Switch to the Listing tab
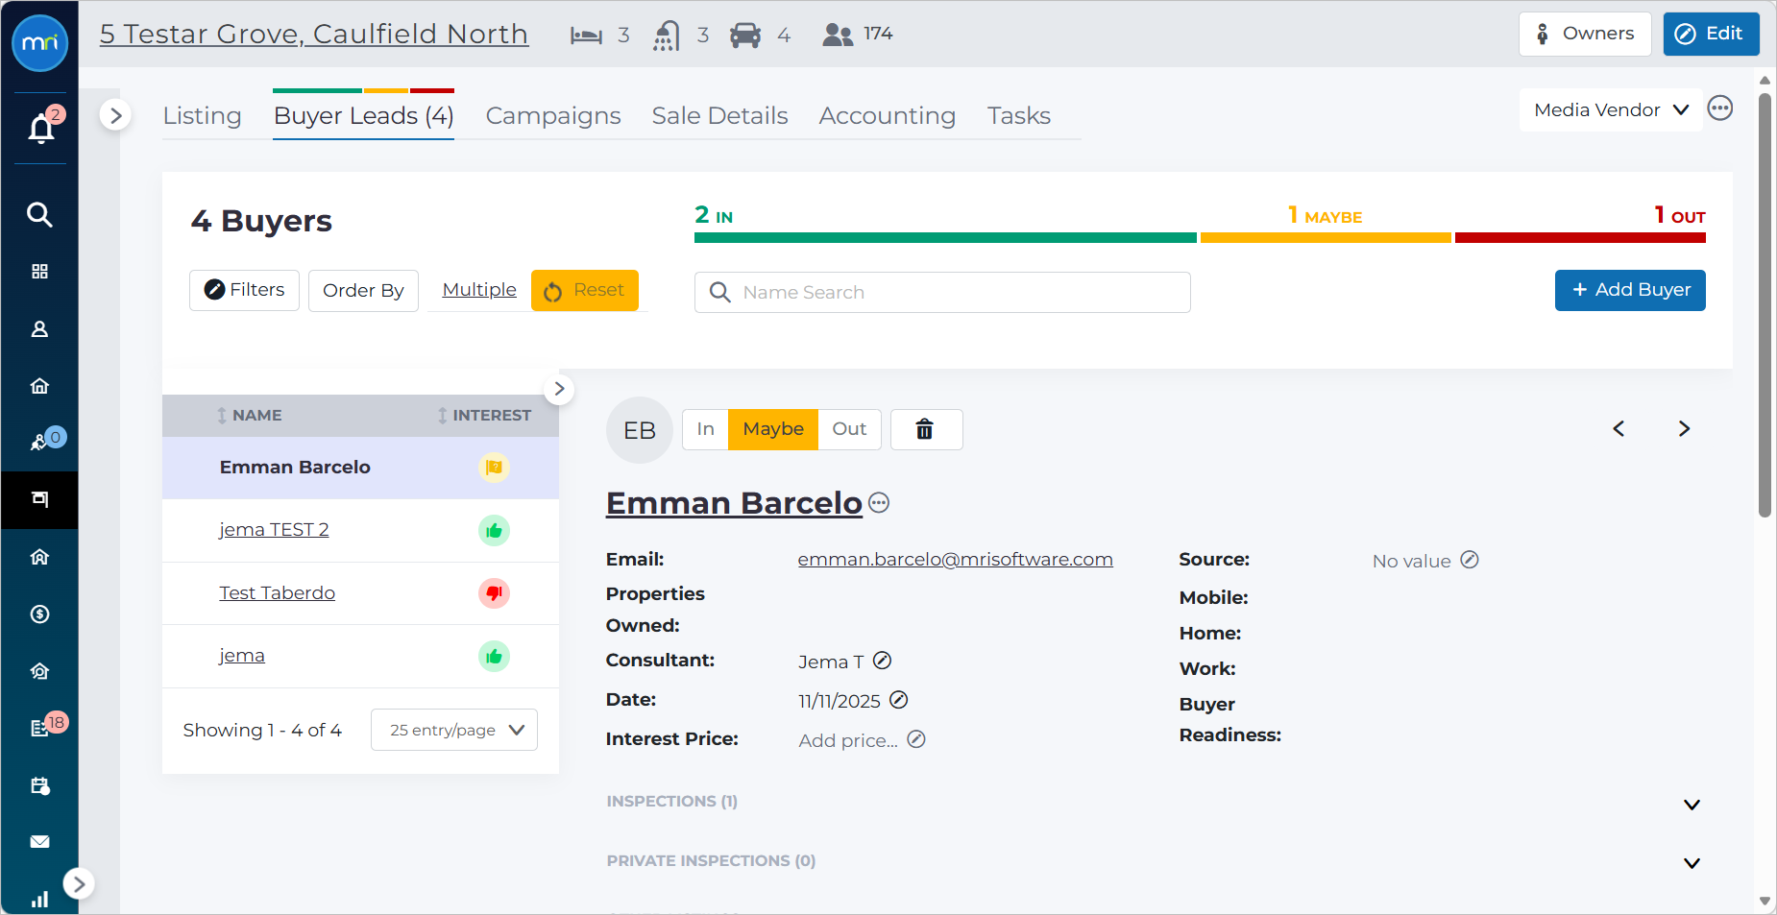1777x915 pixels. [202, 116]
